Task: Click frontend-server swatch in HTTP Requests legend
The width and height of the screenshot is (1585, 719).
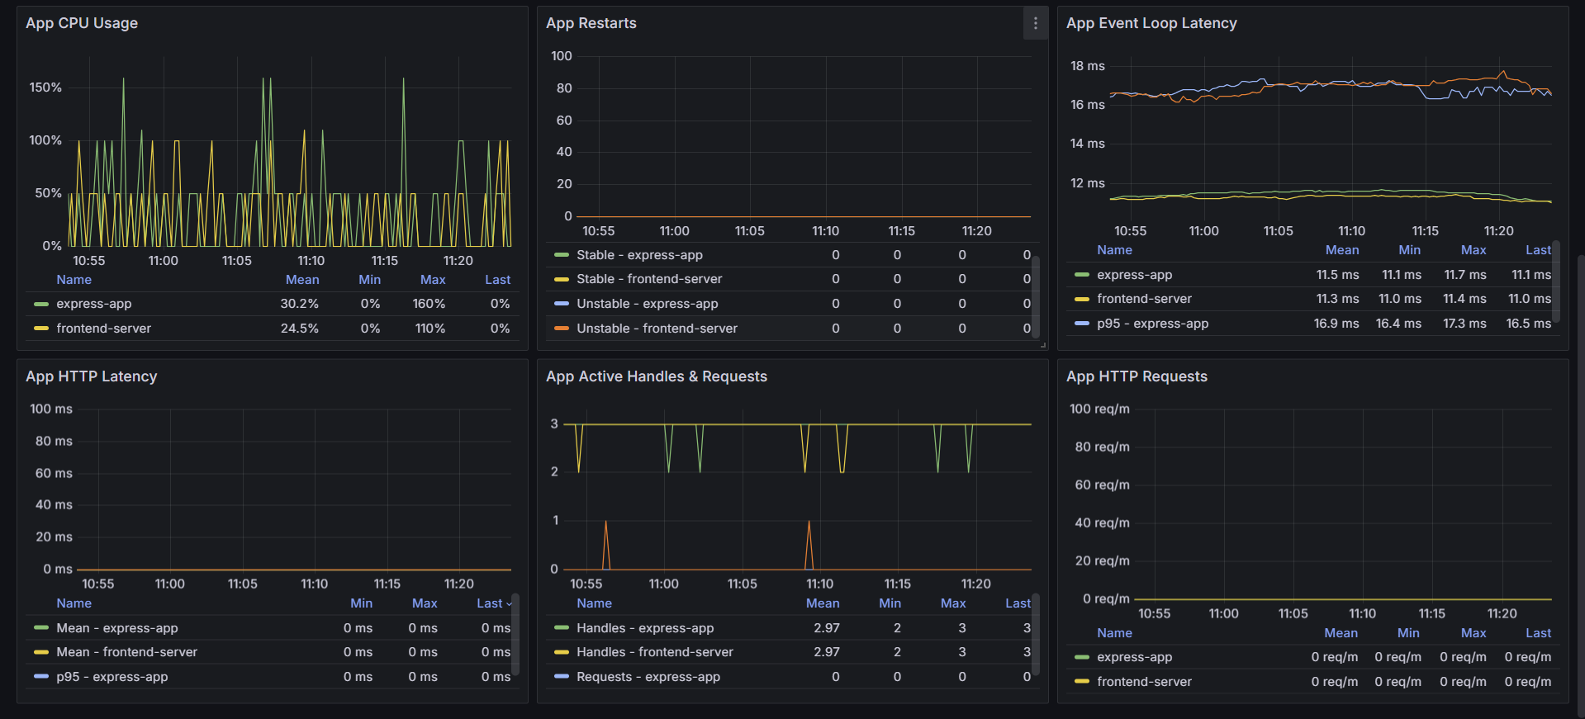Action: click(x=1082, y=682)
